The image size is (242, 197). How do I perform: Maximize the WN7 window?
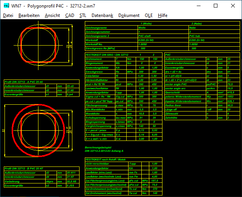coord(216,6)
